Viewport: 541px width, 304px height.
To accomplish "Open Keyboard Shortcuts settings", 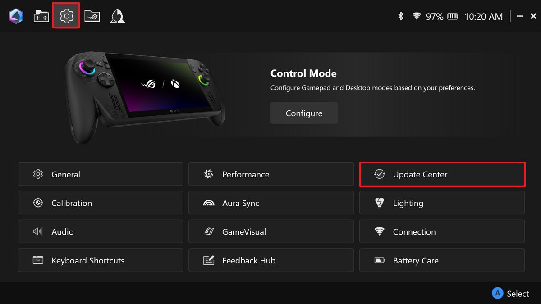I will coord(101,261).
